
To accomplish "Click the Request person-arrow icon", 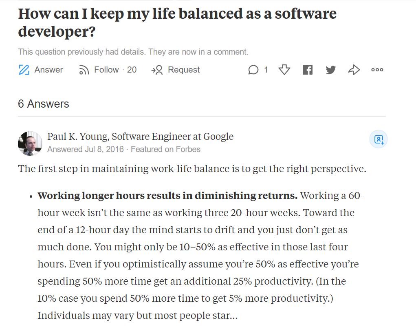I will pos(157,70).
